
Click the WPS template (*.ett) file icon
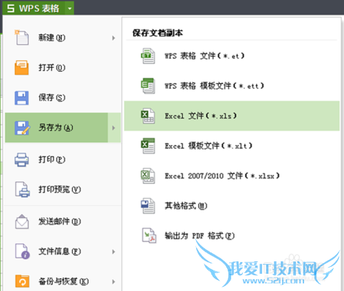(148, 86)
